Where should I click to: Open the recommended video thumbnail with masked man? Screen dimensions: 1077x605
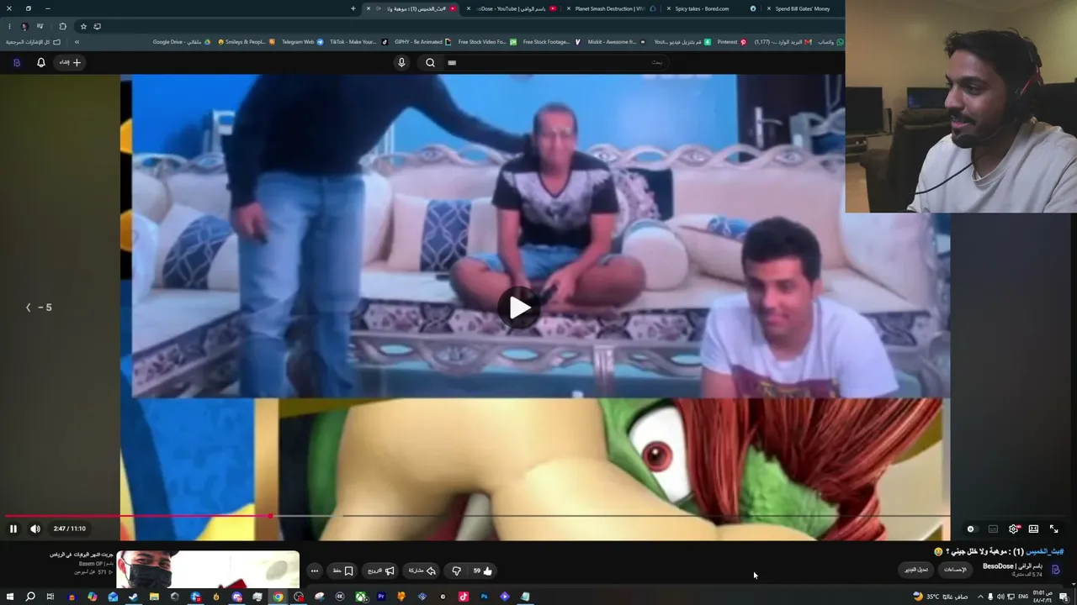208,569
